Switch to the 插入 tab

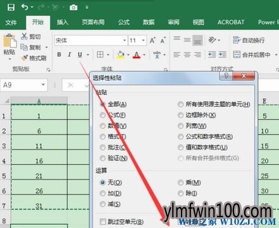(63, 22)
